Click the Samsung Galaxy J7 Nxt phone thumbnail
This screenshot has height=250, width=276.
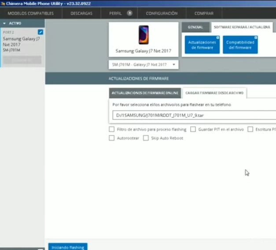coord(144,35)
